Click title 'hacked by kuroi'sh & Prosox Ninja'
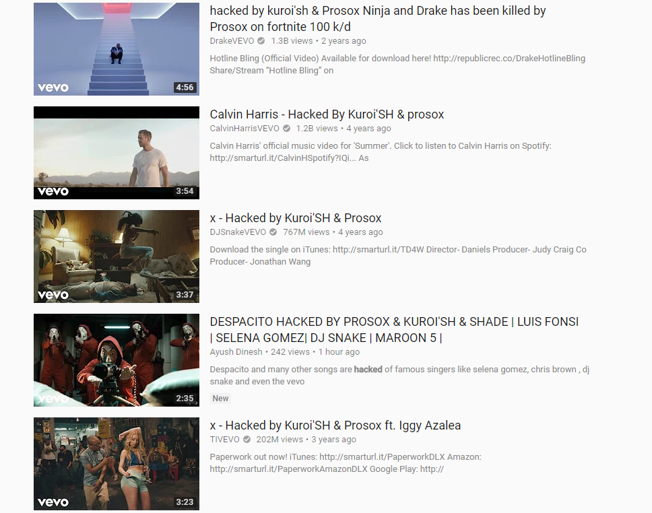The image size is (652, 513). (378, 19)
